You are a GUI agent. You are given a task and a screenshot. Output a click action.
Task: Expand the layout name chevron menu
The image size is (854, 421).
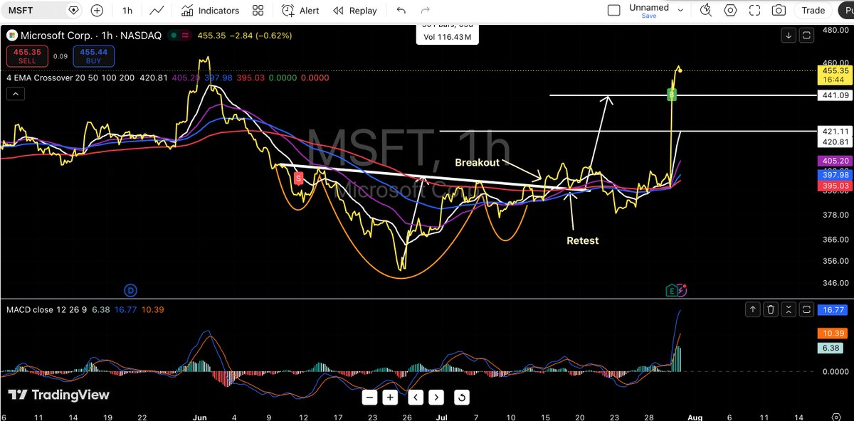(x=680, y=11)
